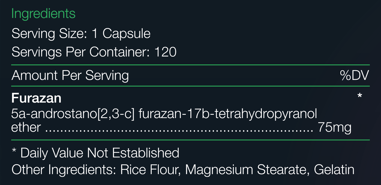Click the green divider under Servings Per Container
Viewport: 381px width, 185px height.
pyautogui.click(x=190, y=65)
